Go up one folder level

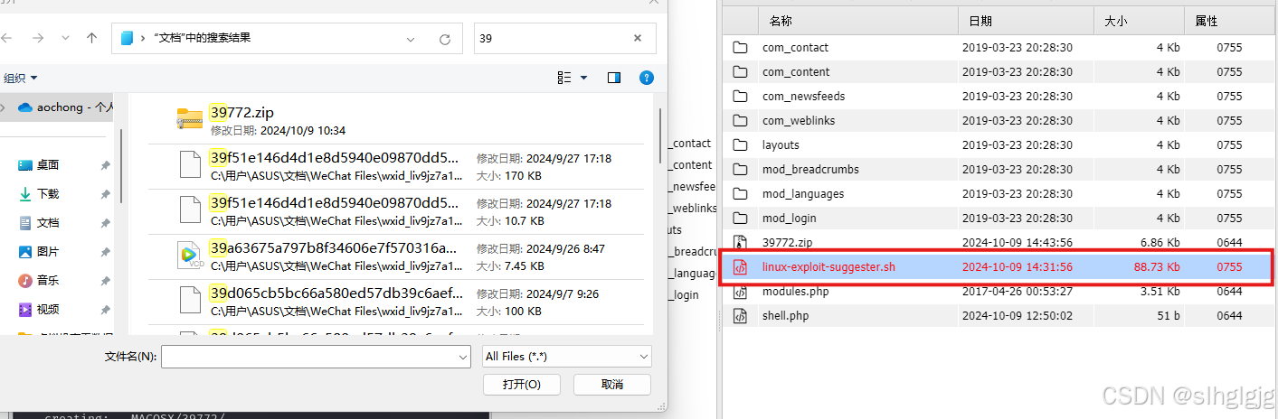[x=91, y=39]
